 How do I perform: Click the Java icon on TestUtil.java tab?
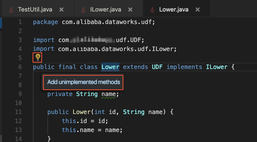(x=11, y=10)
